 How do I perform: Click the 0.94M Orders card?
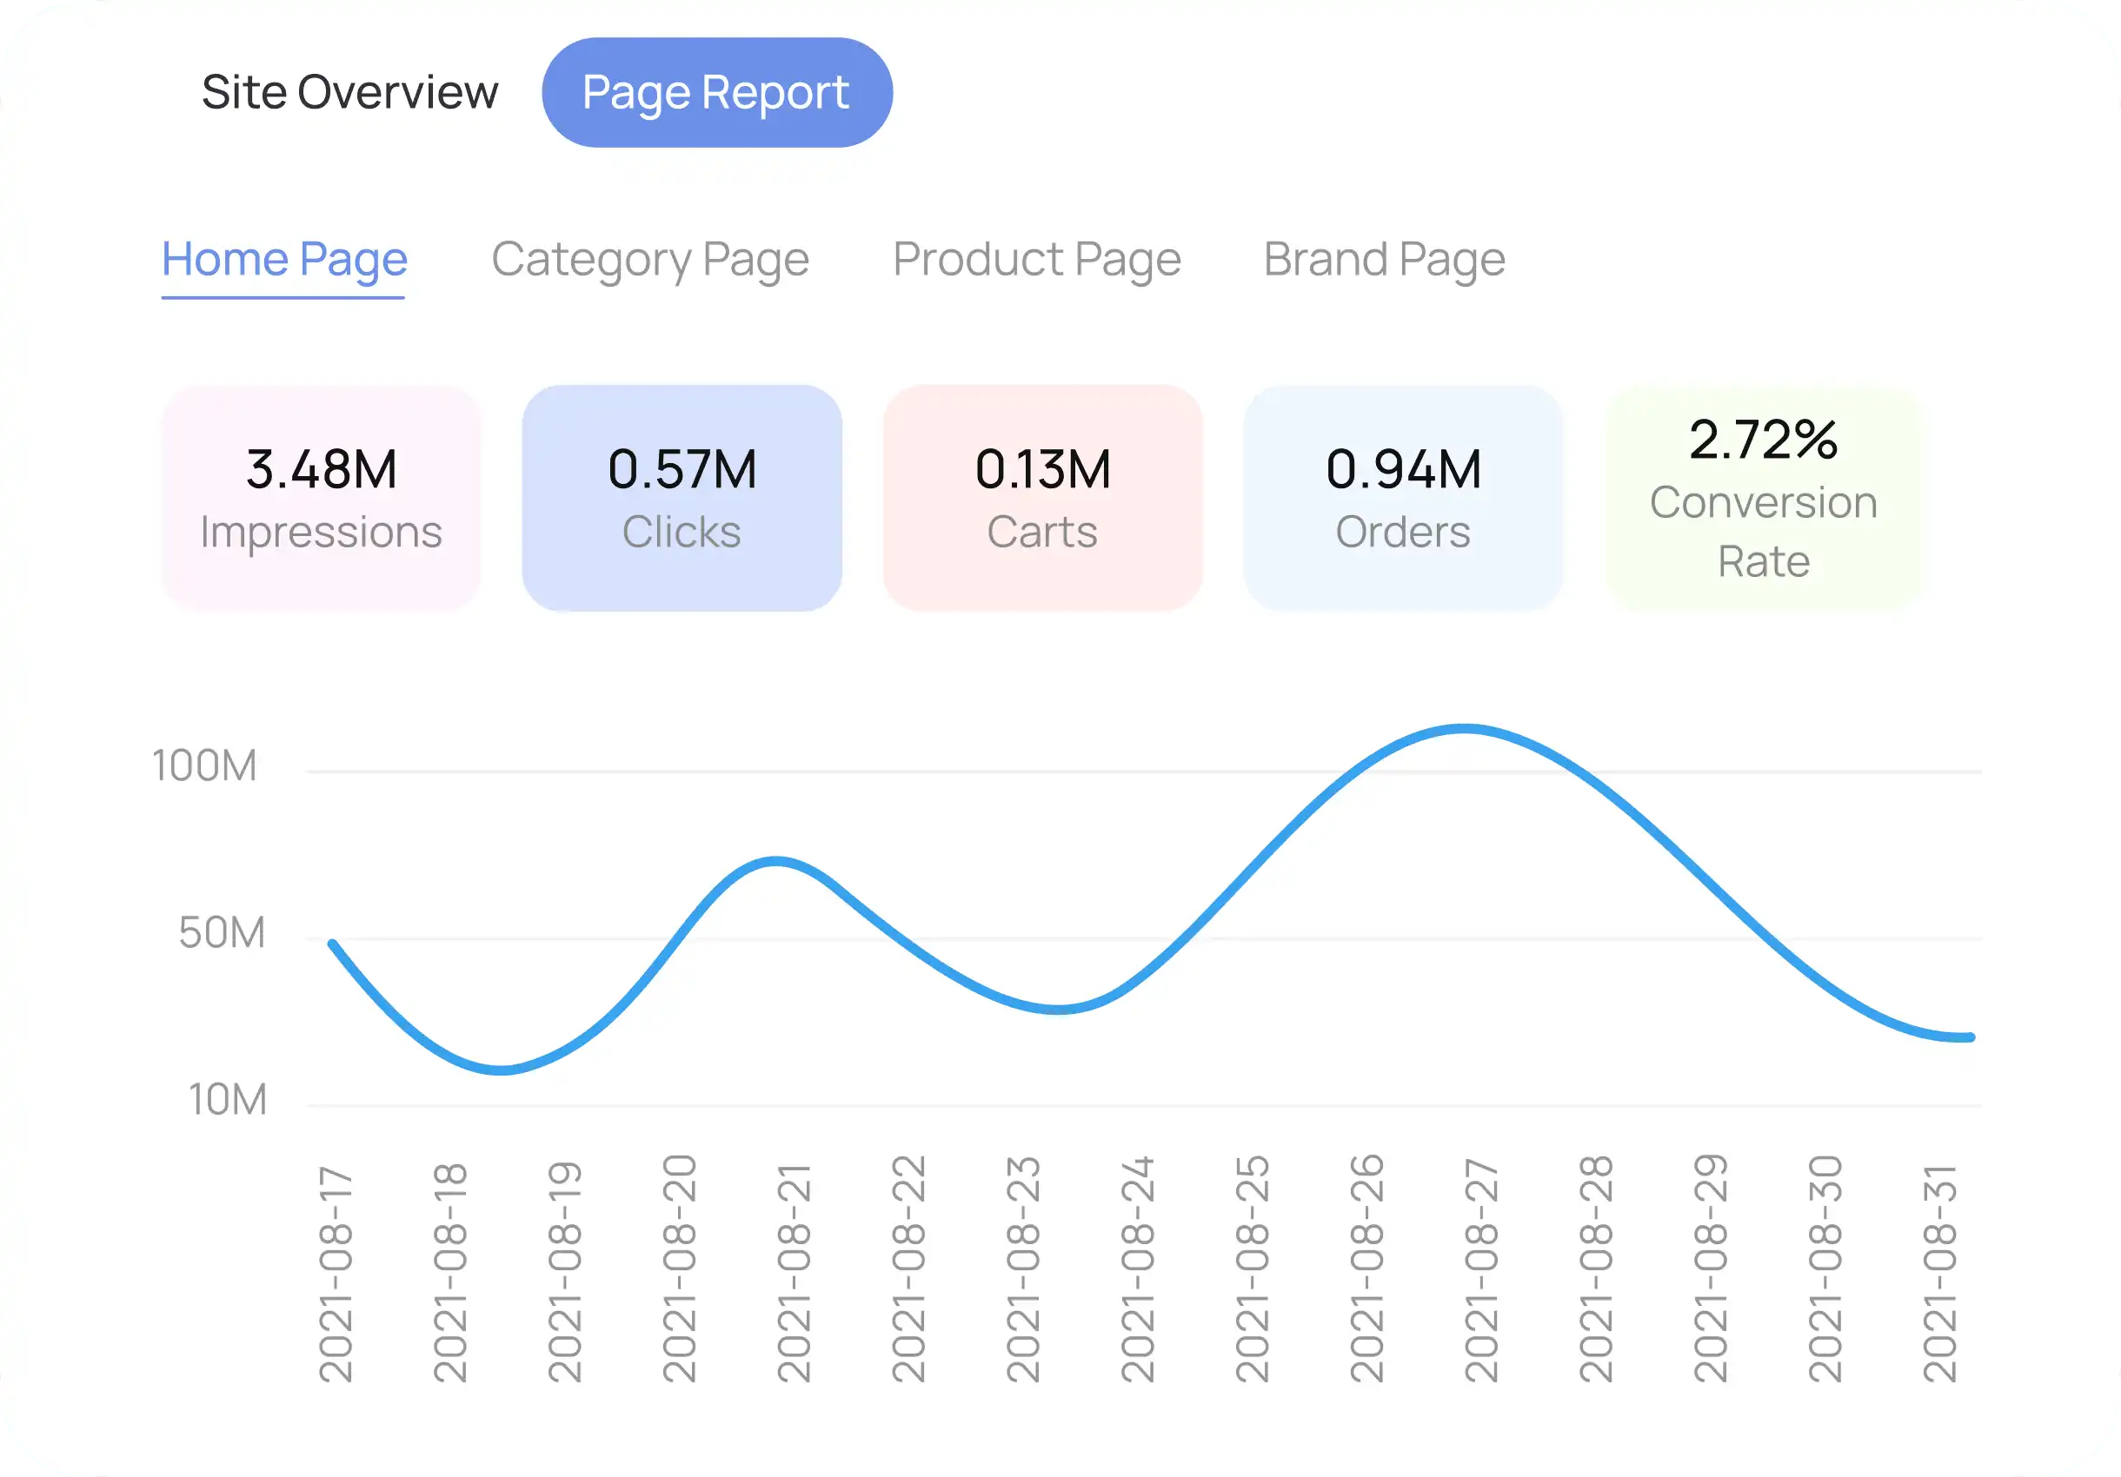pyautogui.click(x=1402, y=499)
